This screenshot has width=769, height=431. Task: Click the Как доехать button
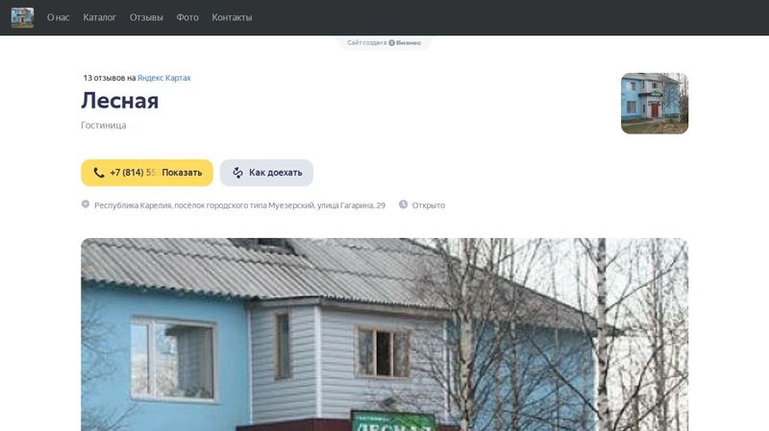pos(266,173)
